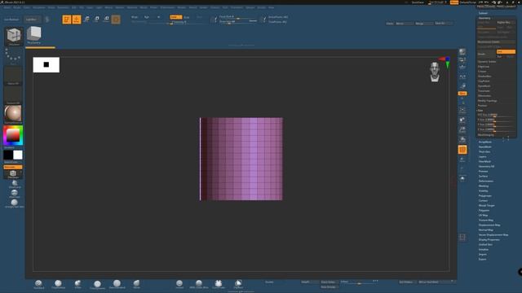This screenshot has height=293, width=522.
Task: Click the head navigation preview
Action: point(435,72)
